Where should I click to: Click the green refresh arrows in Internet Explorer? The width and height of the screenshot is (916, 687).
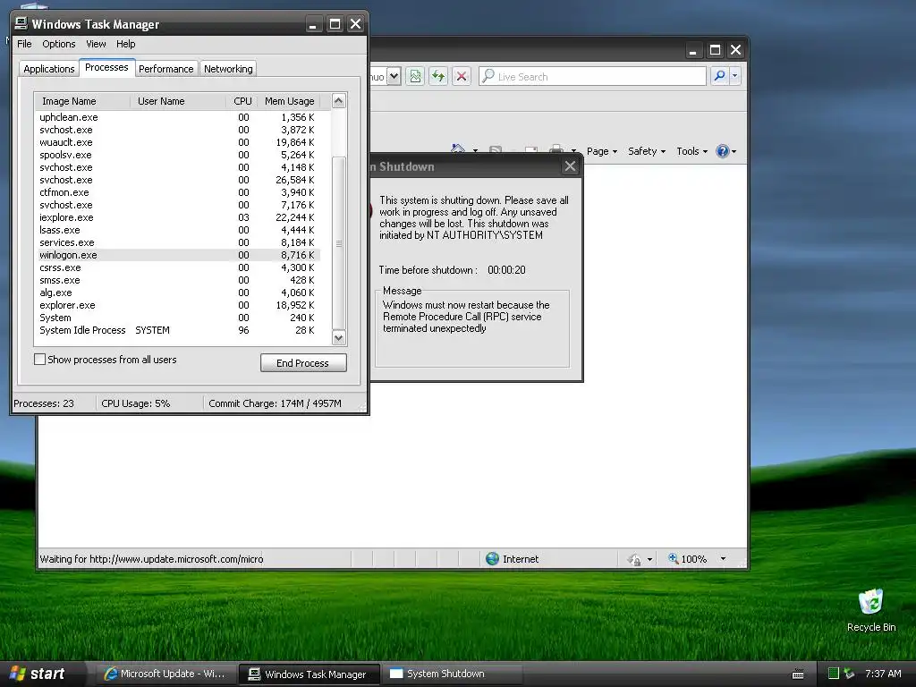point(438,77)
